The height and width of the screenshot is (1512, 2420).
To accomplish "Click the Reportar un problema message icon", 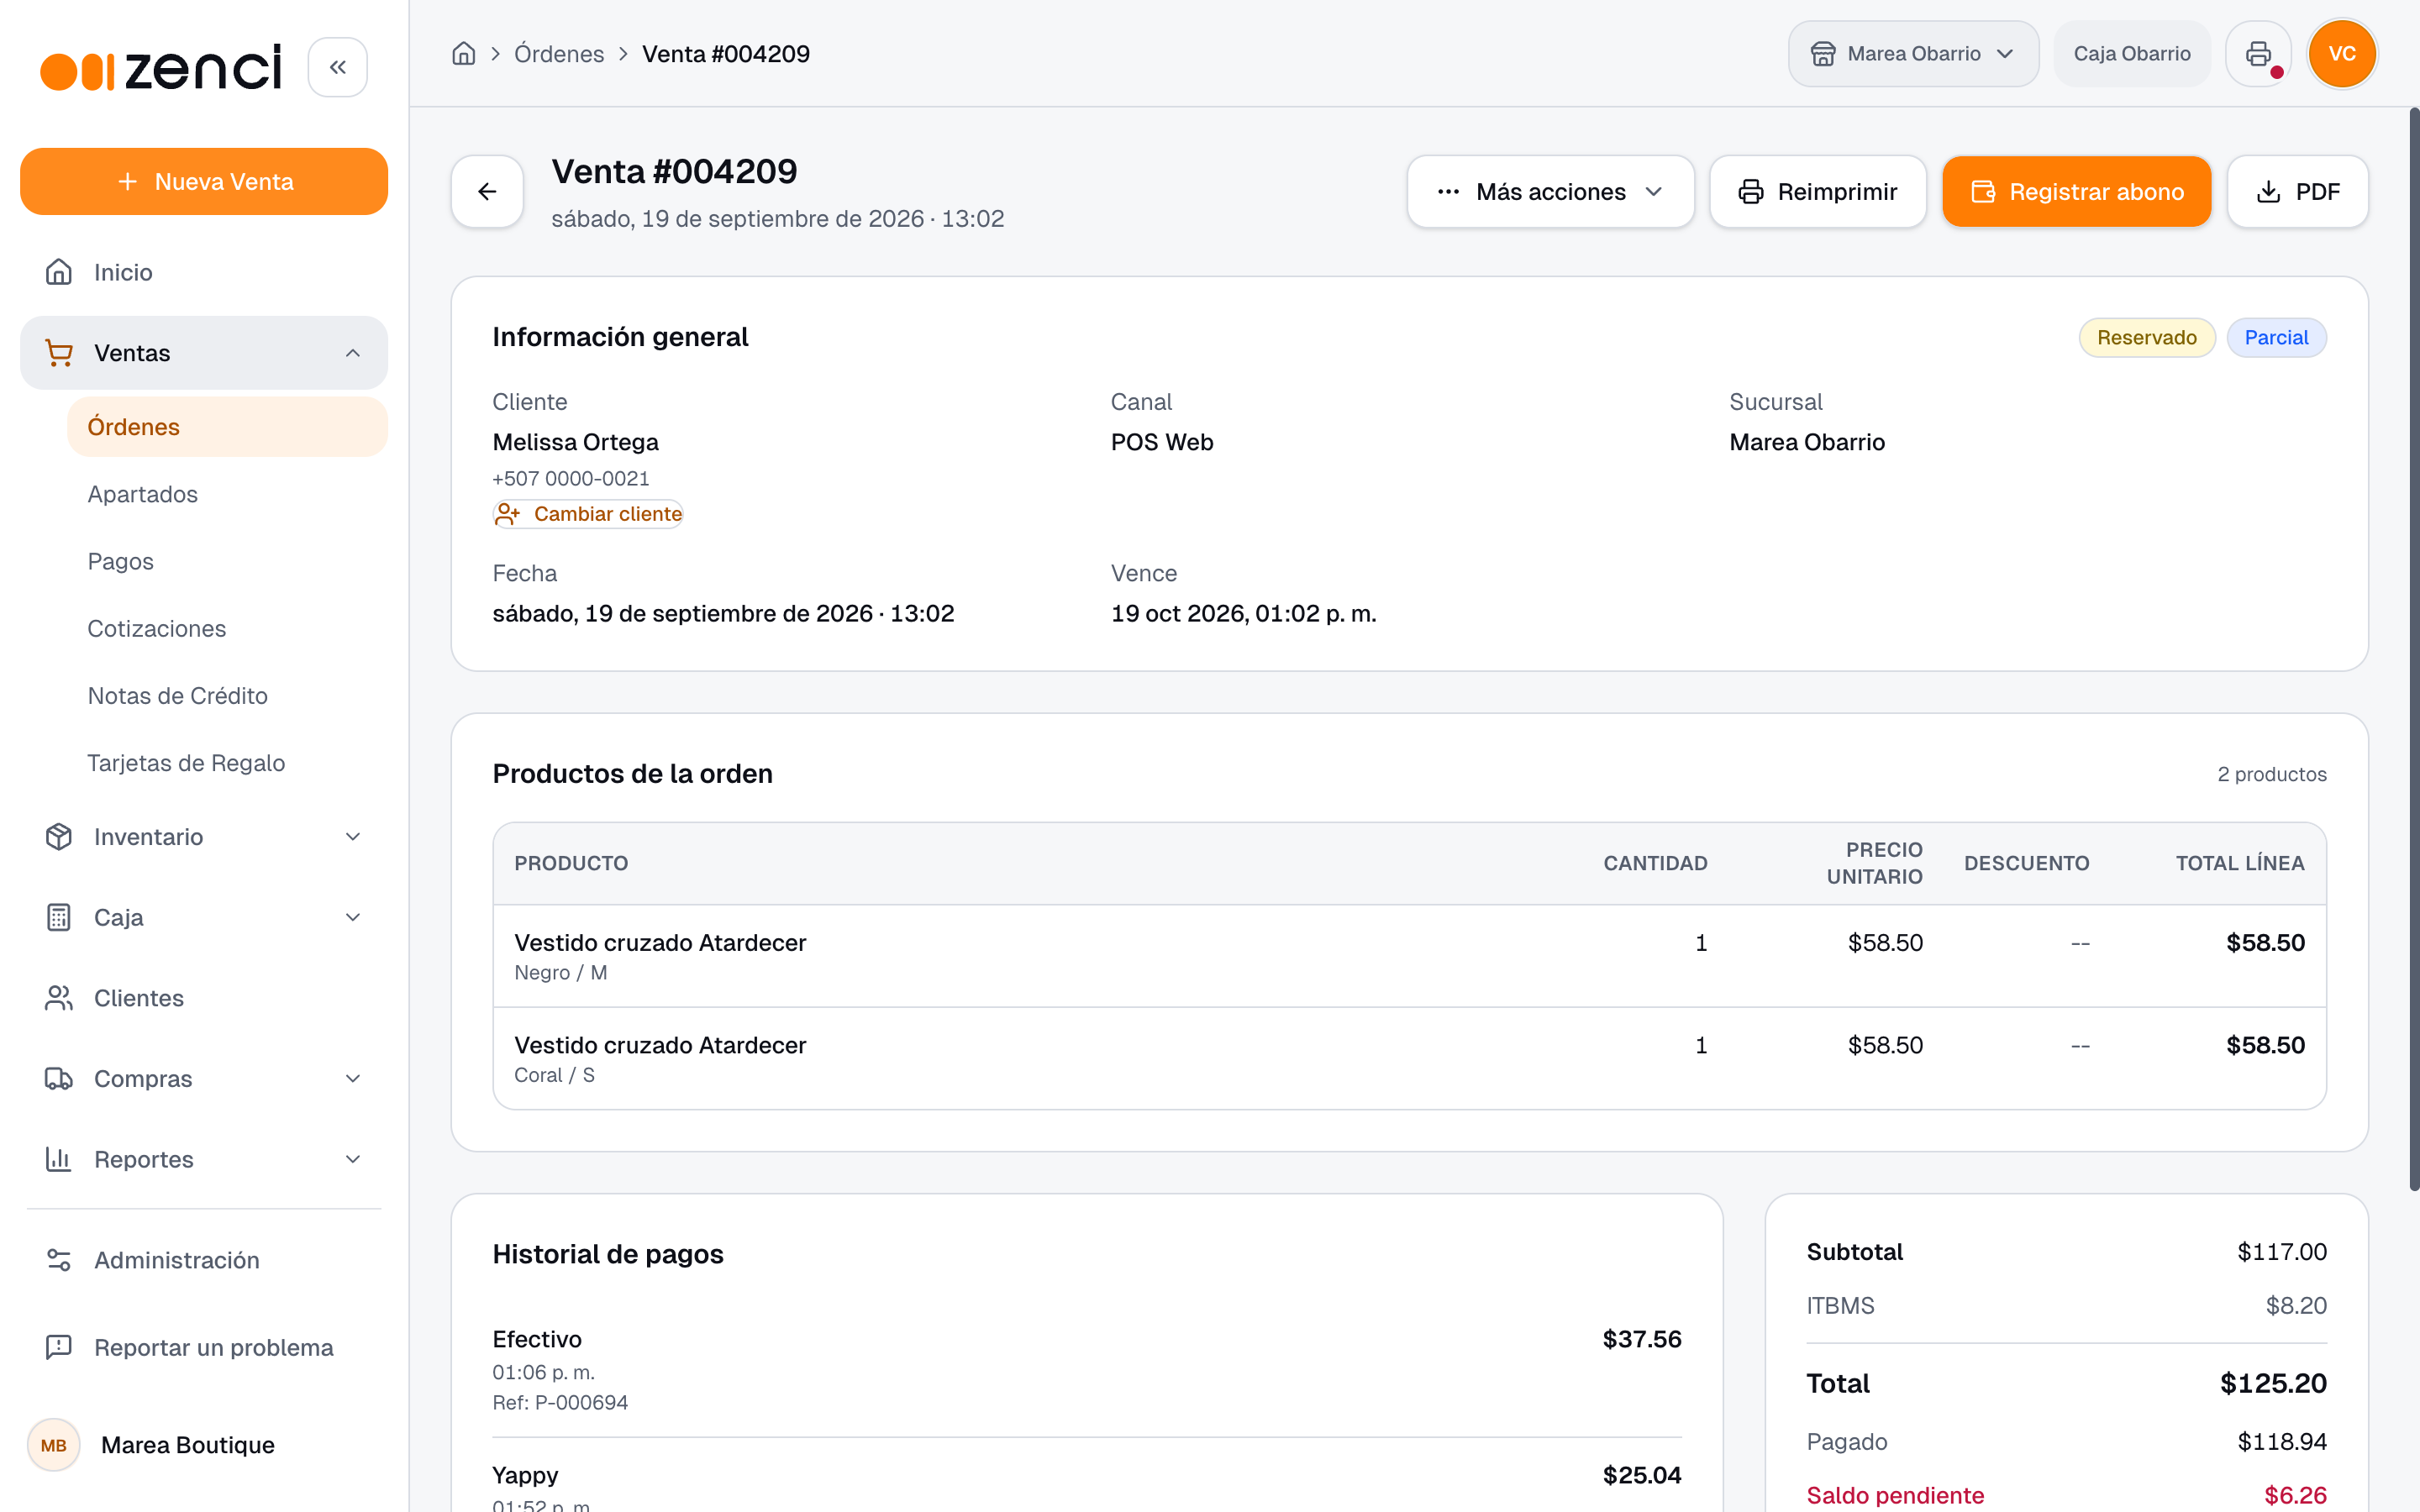I will [59, 1347].
